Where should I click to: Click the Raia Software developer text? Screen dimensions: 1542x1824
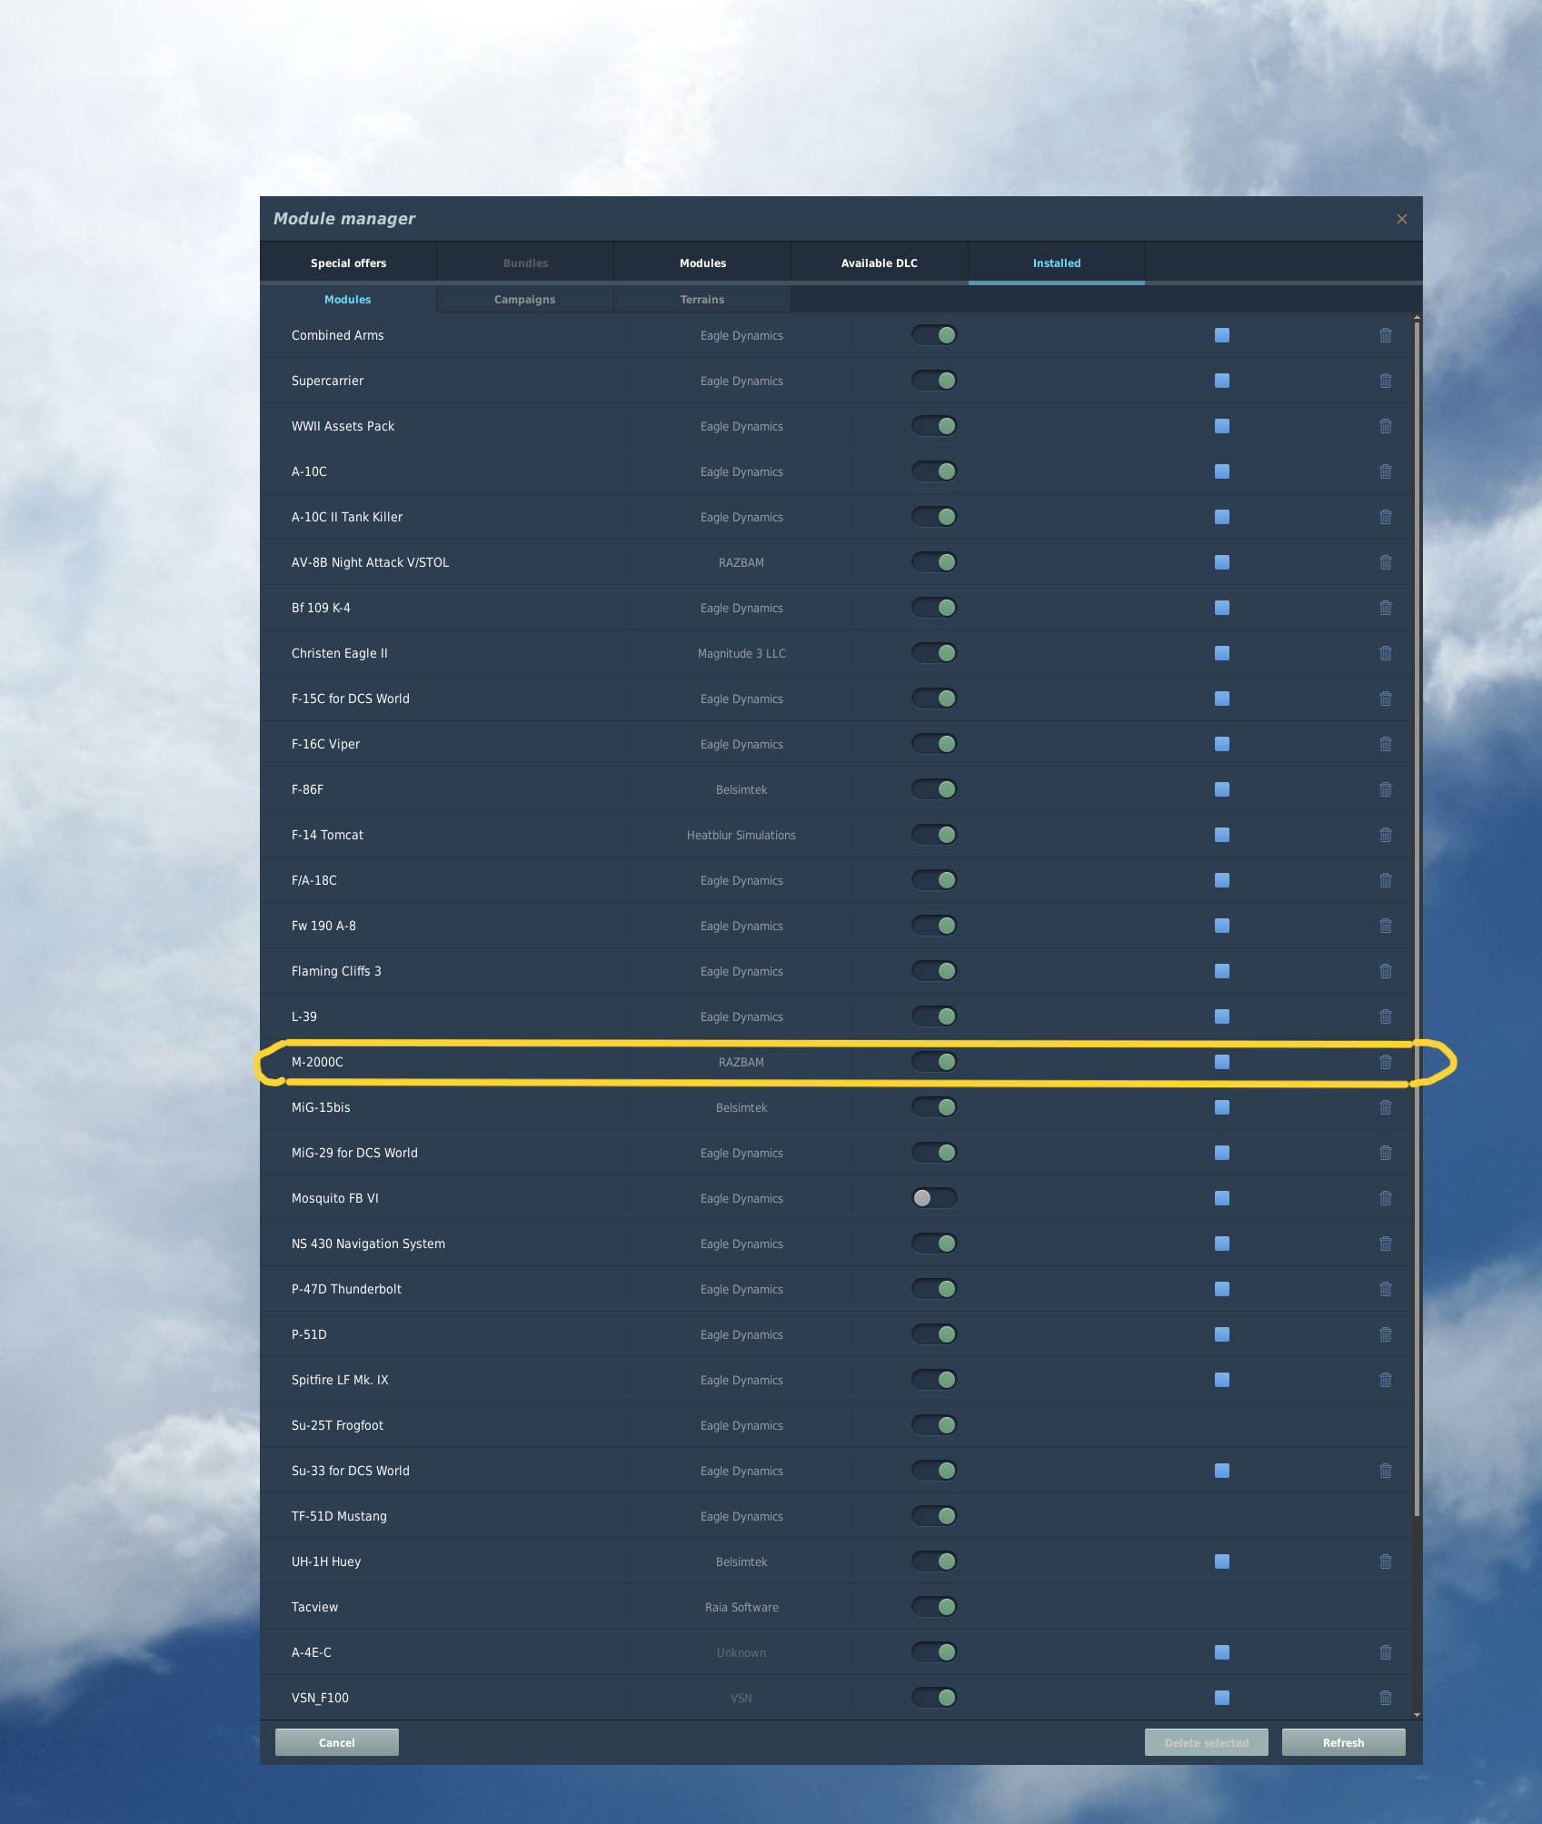[741, 1607]
